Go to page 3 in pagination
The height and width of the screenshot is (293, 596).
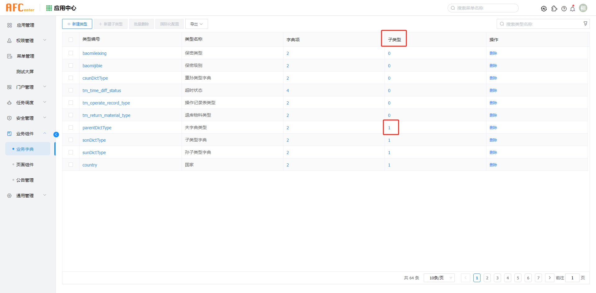click(497, 278)
